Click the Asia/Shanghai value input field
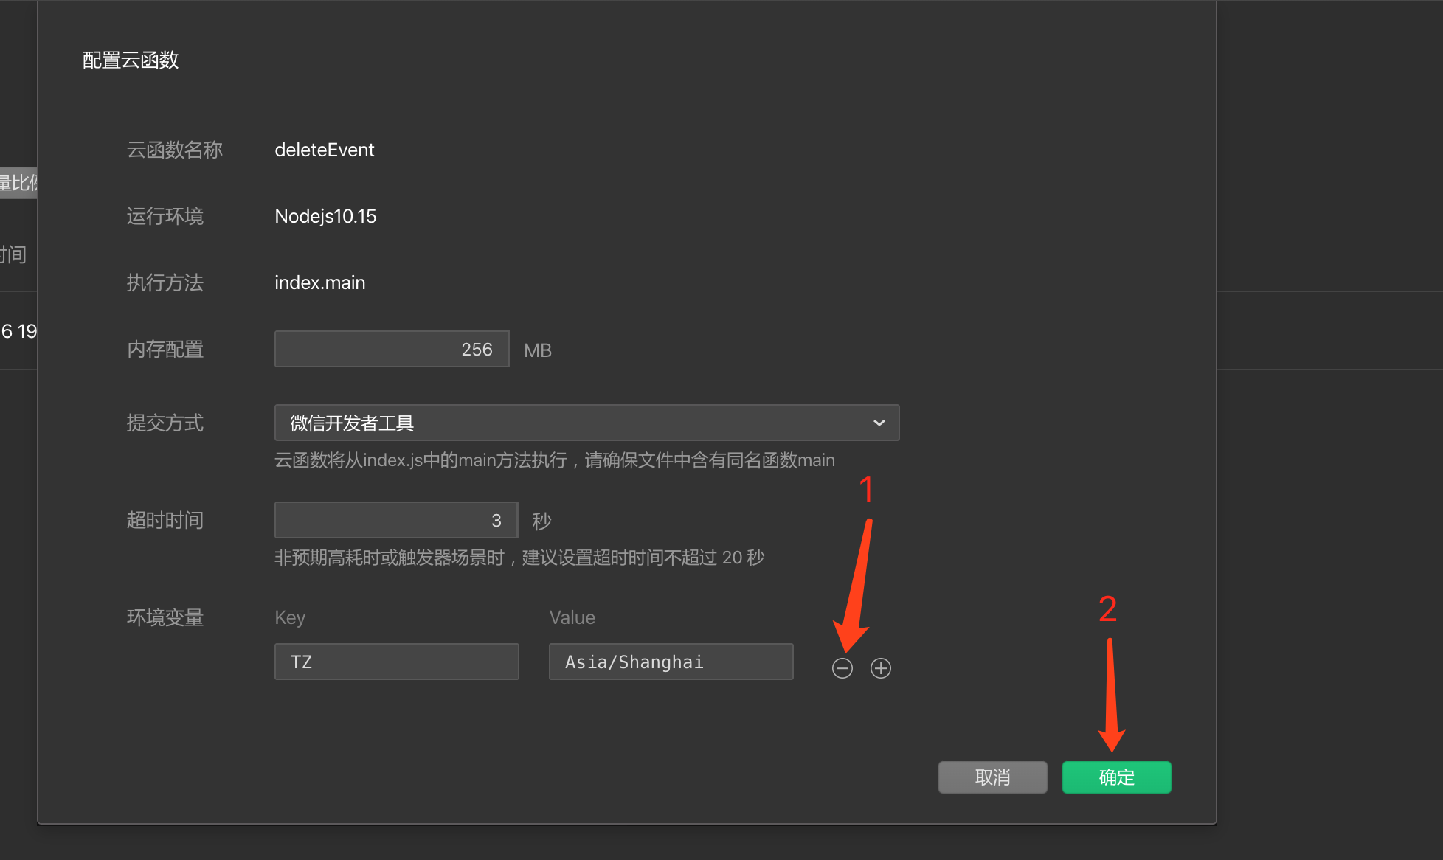1443x860 pixels. (671, 662)
